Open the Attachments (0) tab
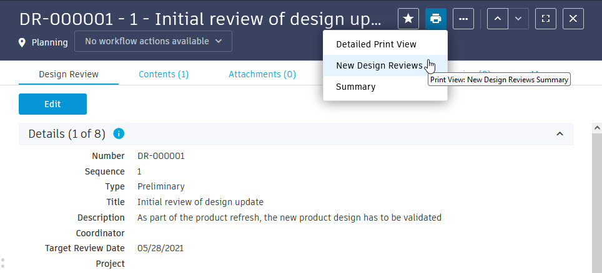This screenshot has width=602, height=273. coord(262,74)
